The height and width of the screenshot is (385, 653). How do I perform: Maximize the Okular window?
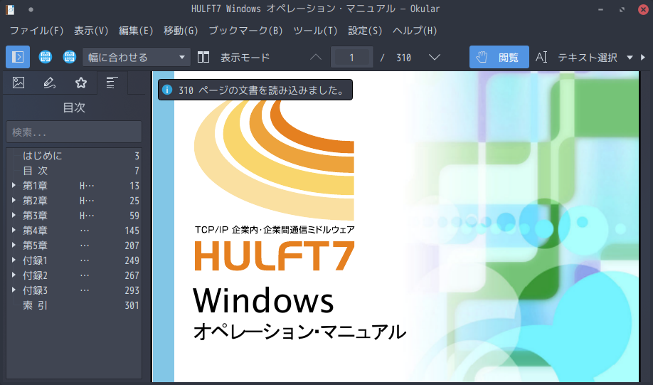pyautogui.click(x=622, y=9)
